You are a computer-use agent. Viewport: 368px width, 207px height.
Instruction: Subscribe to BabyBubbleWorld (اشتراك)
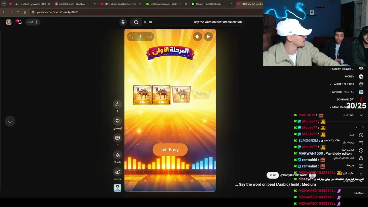coord(273,175)
